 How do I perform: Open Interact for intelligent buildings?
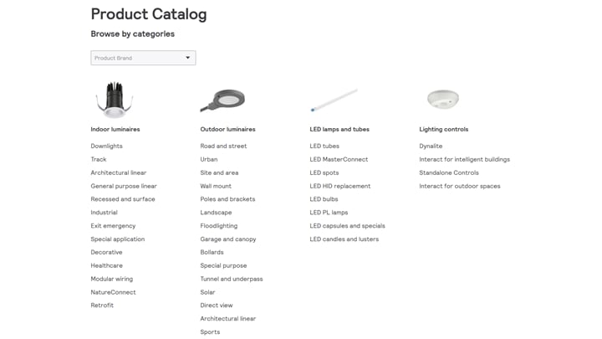click(464, 160)
